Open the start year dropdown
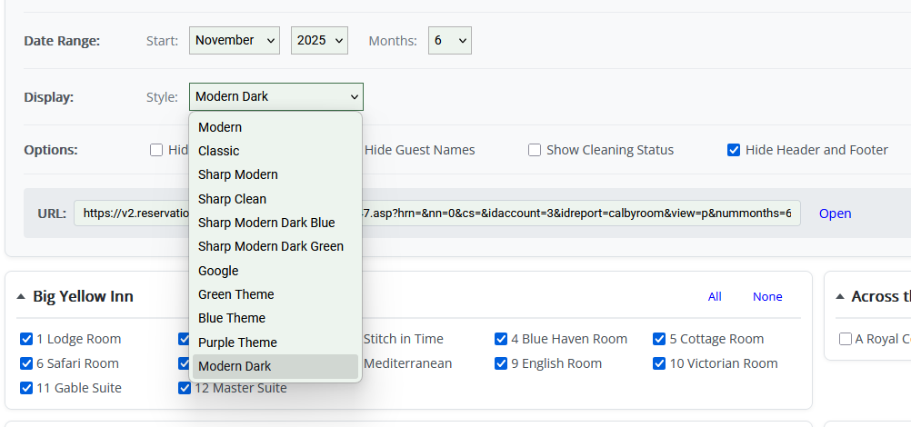Screen dimensions: 911x427 (319, 40)
